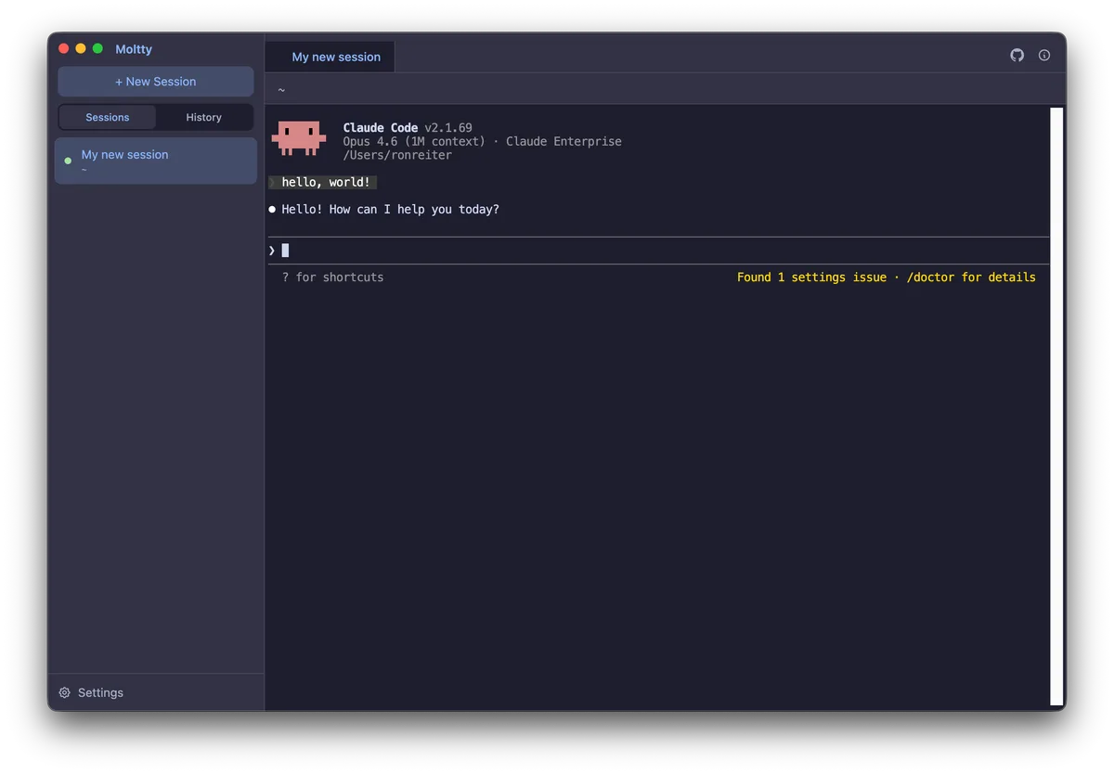Image resolution: width=1114 pixels, height=774 pixels.
Task: Click the pink Claude Code mascot
Action: pyautogui.click(x=299, y=137)
